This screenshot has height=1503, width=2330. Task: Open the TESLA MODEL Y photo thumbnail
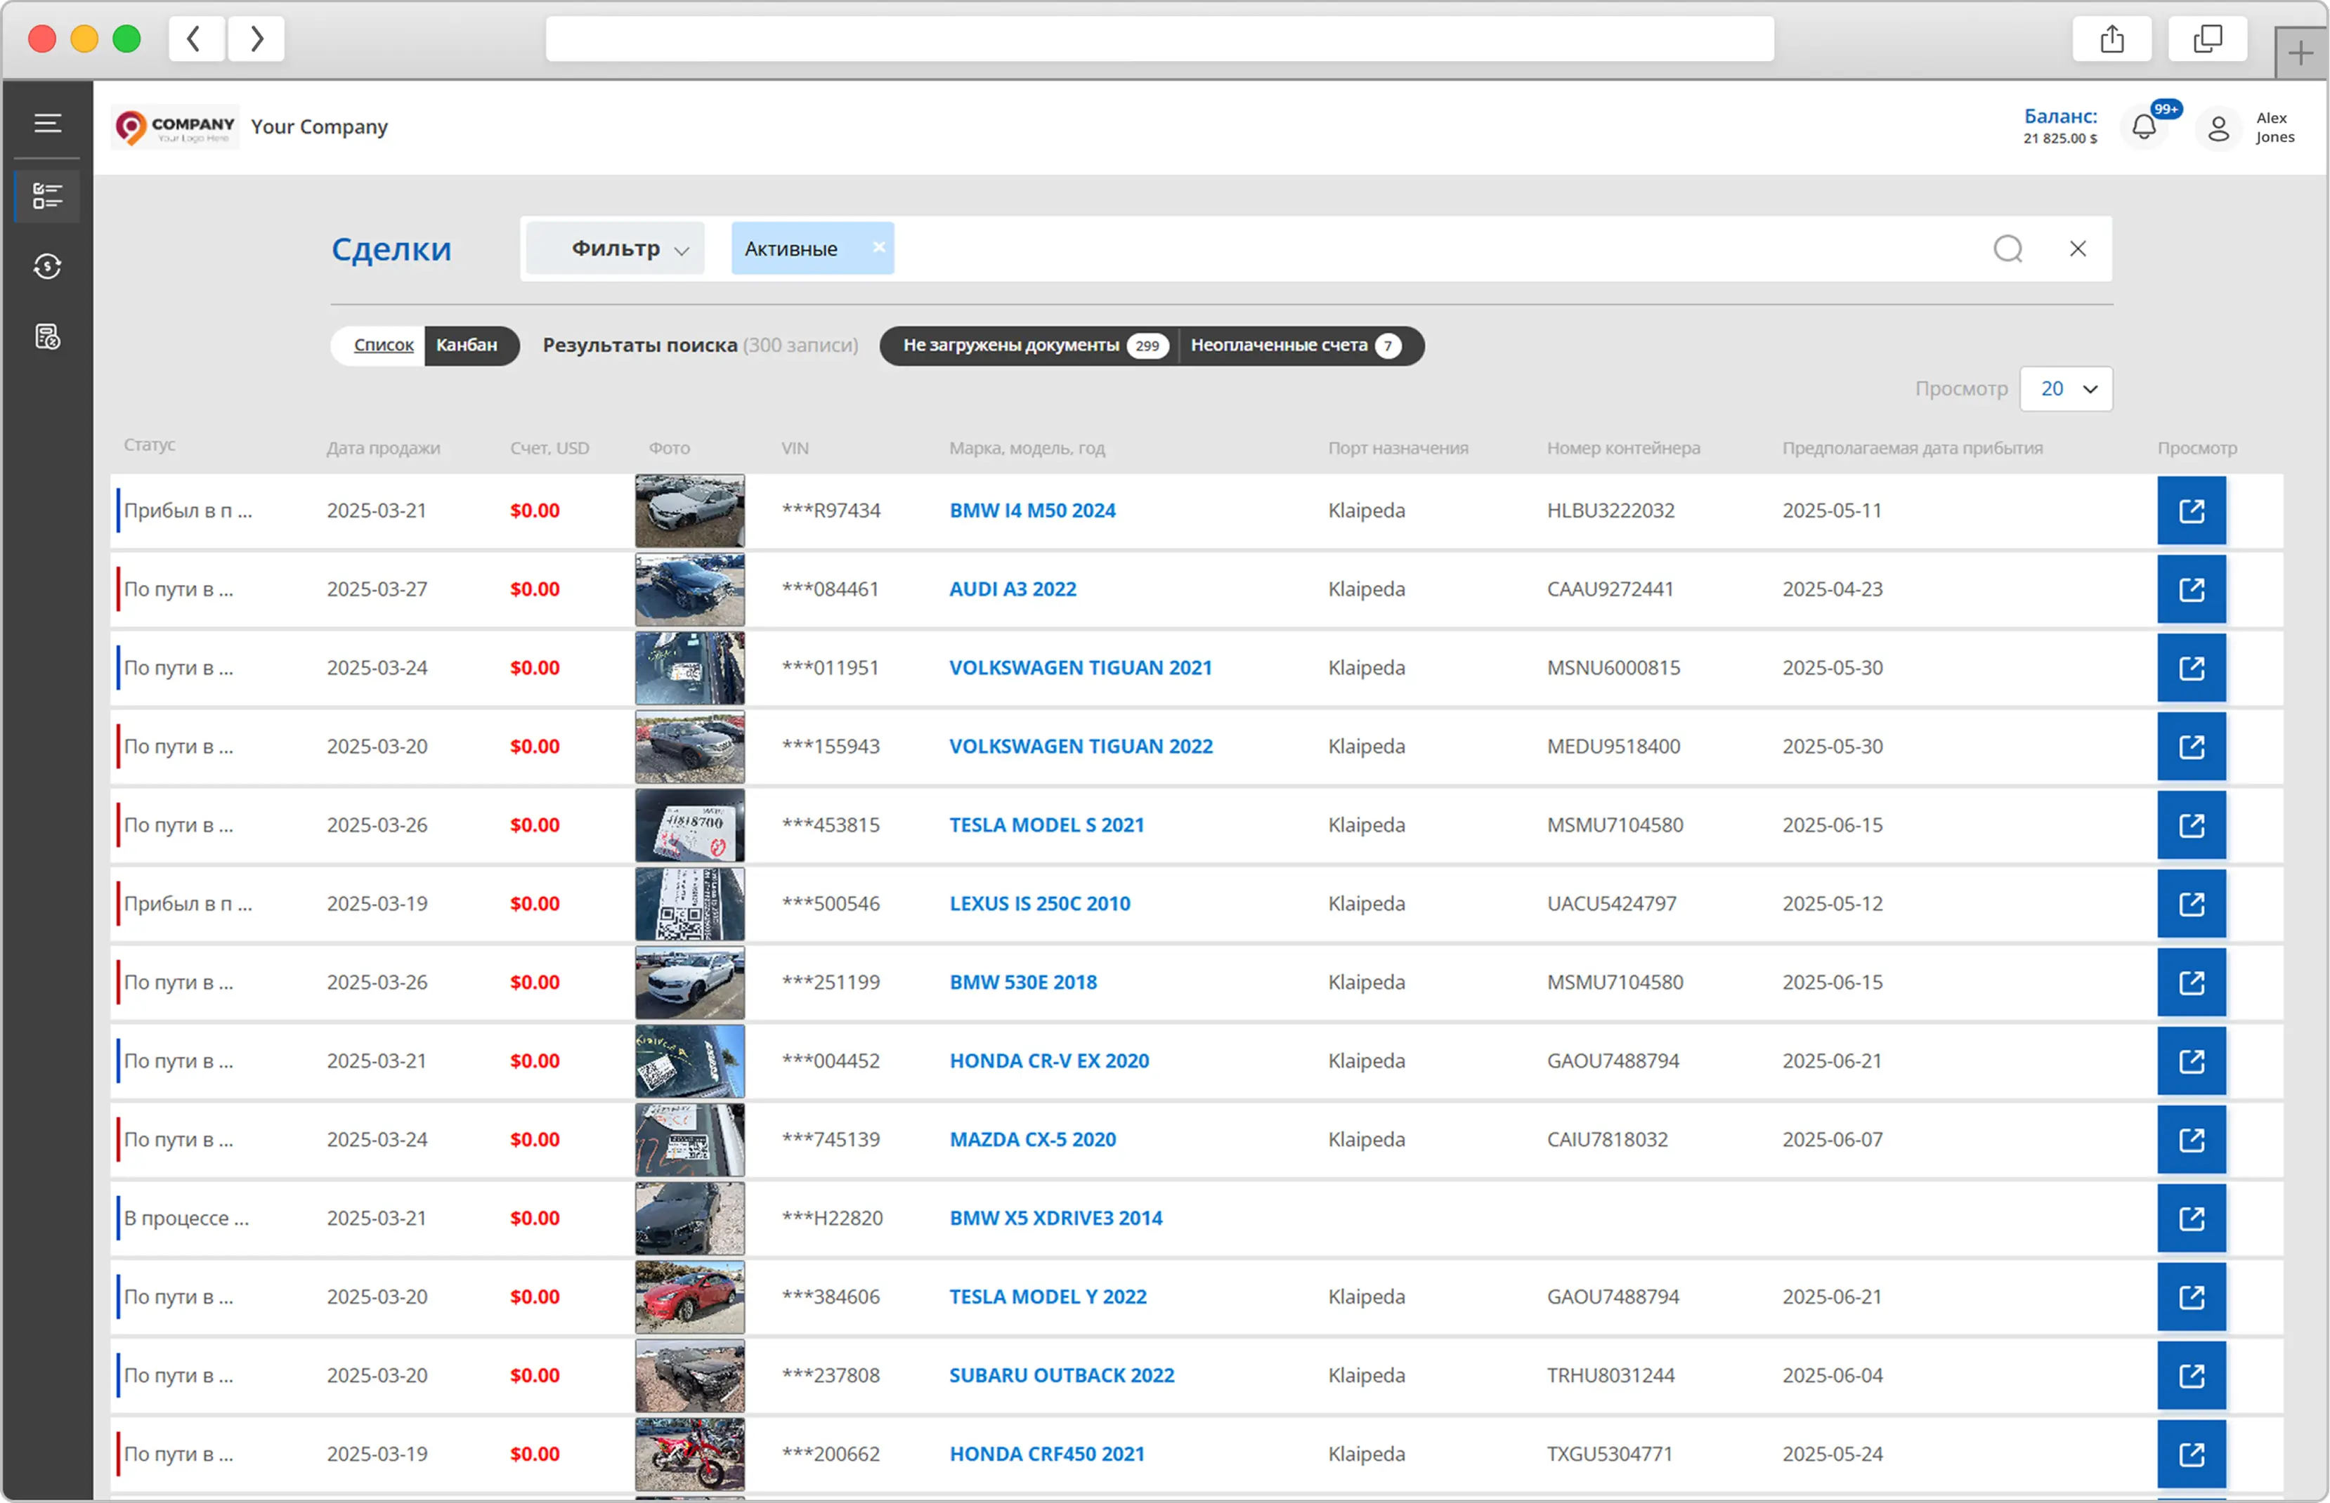tap(689, 1296)
